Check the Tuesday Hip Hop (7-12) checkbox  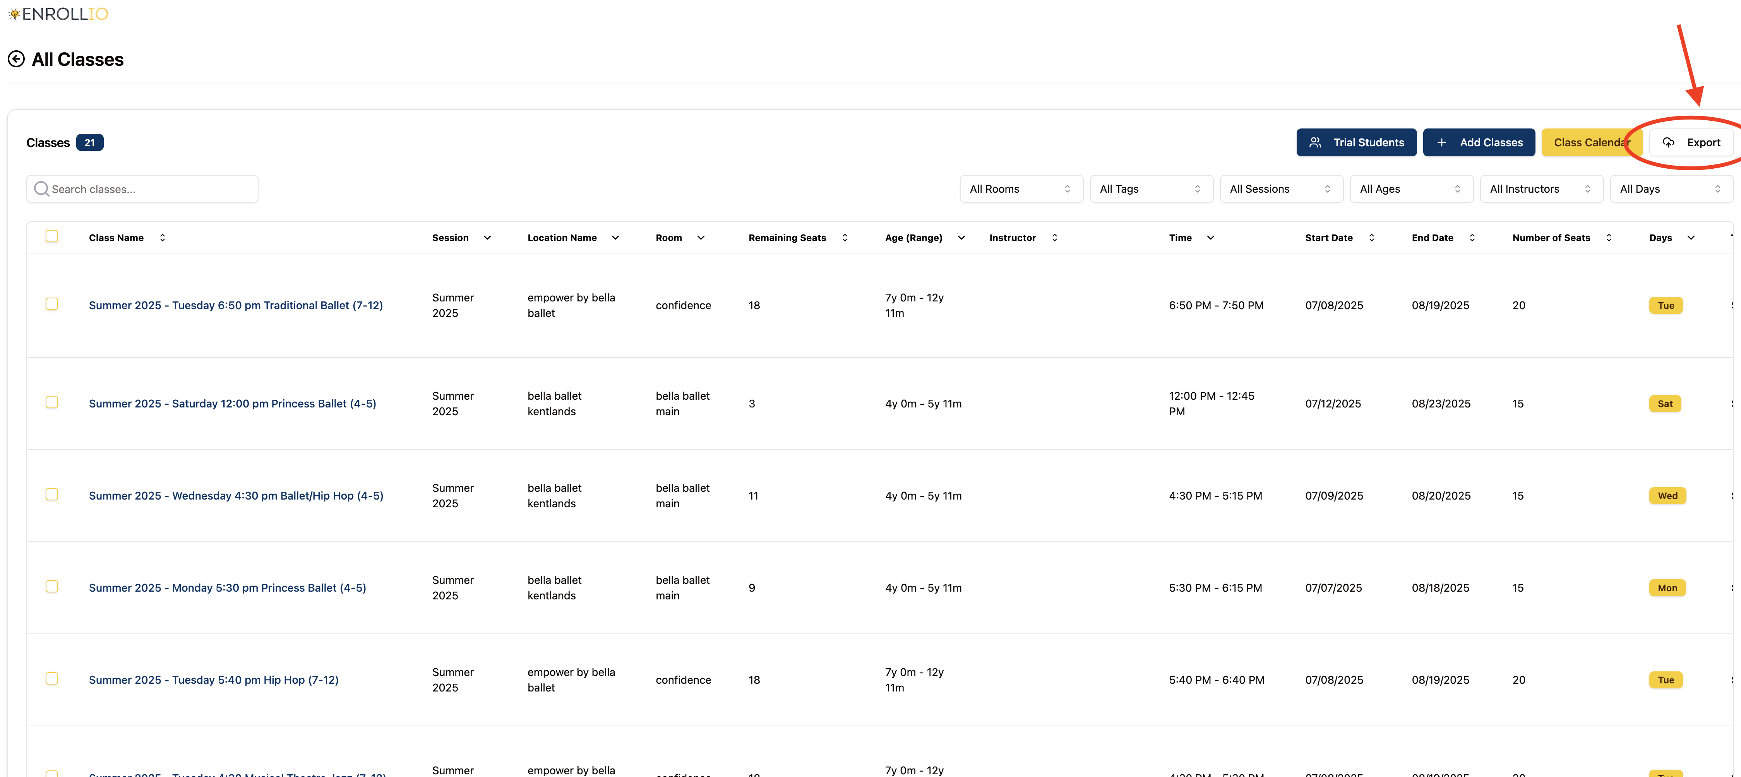pyautogui.click(x=52, y=678)
